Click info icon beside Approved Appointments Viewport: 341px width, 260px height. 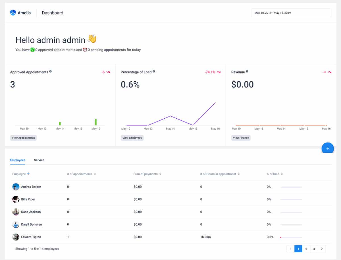click(x=51, y=72)
